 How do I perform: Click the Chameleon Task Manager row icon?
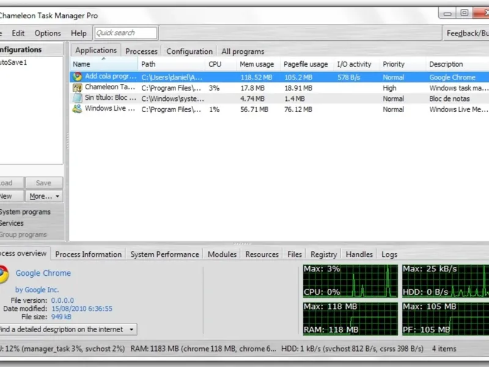point(77,87)
